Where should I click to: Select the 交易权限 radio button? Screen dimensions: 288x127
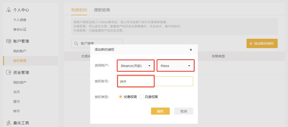point(120,97)
